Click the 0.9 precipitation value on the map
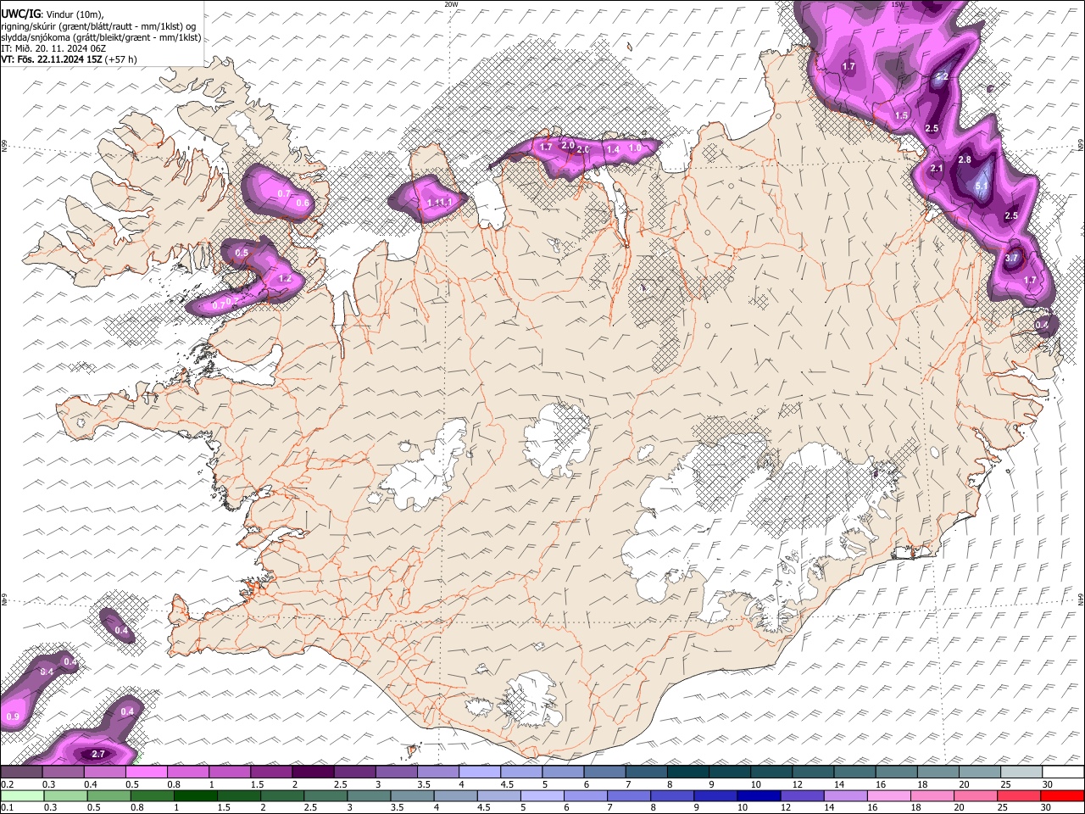The width and height of the screenshot is (1085, 814). coord(12,716)
